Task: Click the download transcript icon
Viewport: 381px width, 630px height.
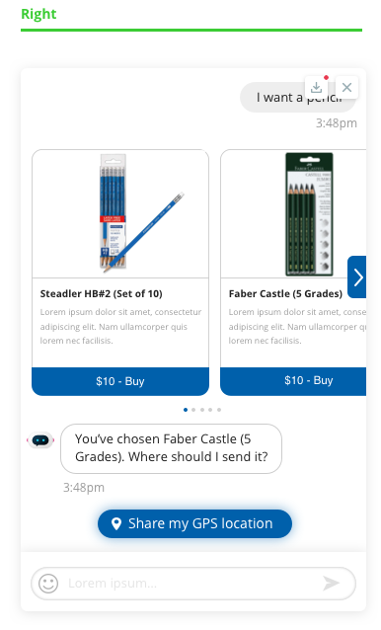Action: [x=317, y=87]
